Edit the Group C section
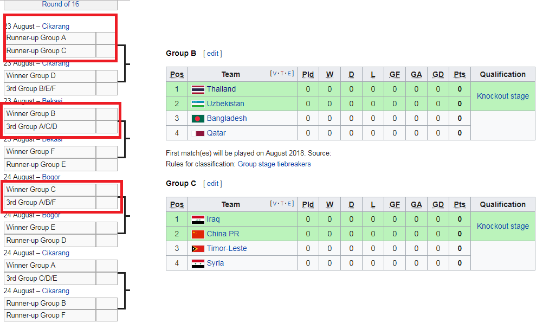The image size is (543, 329). [212, 184]
